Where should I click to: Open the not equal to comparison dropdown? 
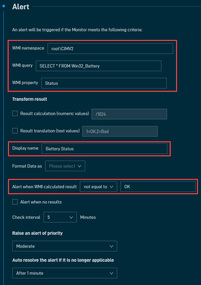coord(99,187)
